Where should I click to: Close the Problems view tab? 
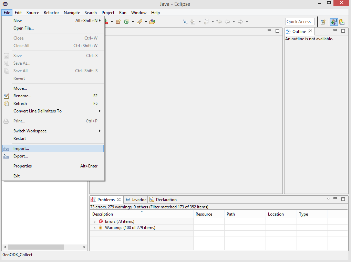tap(119, 199)
